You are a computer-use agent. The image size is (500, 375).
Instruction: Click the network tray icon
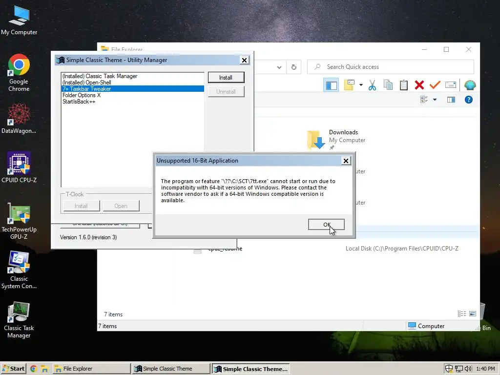click(458, 369)
